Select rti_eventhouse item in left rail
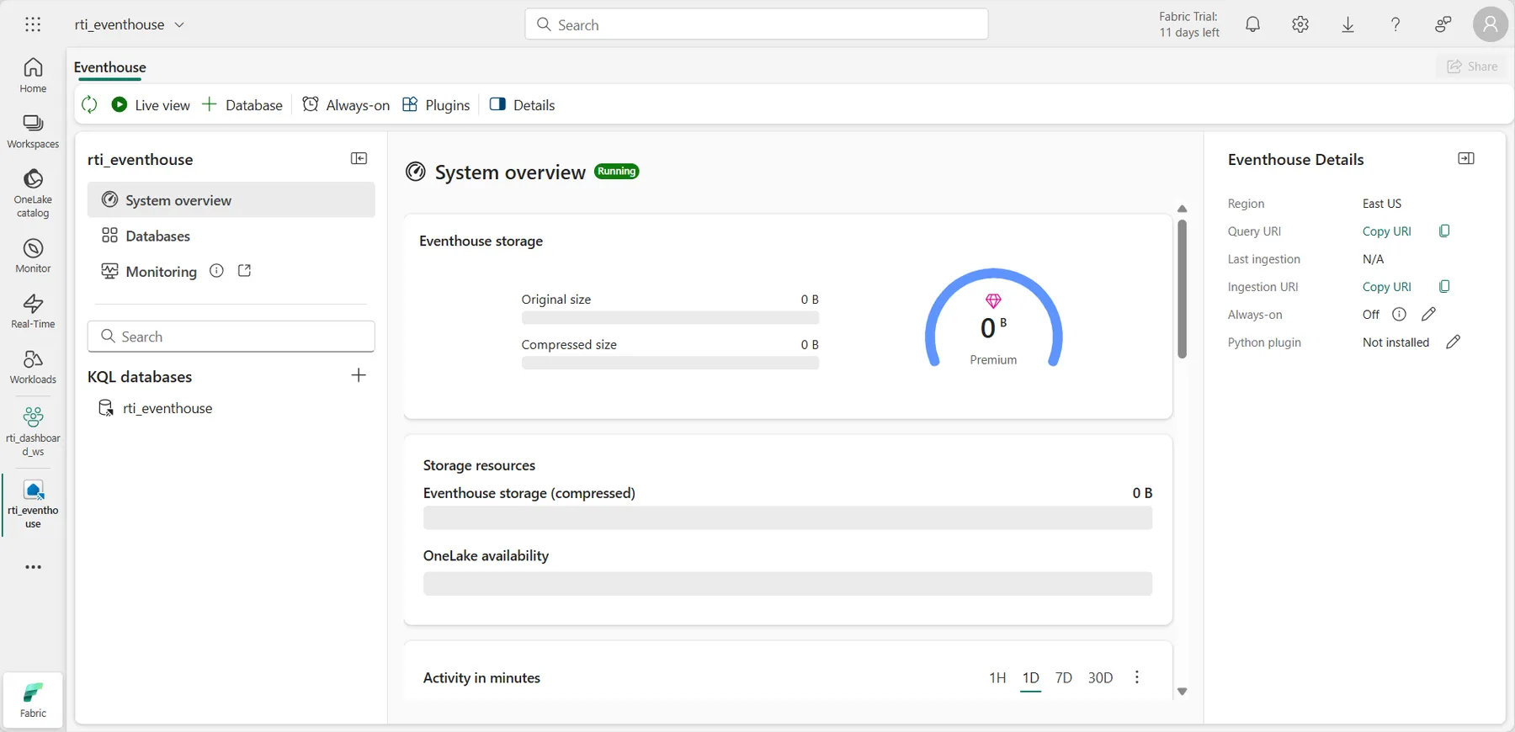The width and height of the screenshot is (1515, 732). [x=33, y=504]
